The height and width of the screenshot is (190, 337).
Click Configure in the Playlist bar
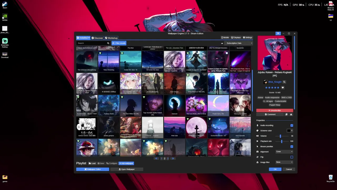(112, 163)
